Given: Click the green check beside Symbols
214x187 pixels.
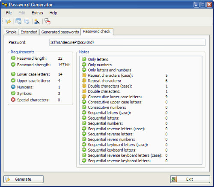Looking at the screenshot, I should pyautogui.click(x=13, y=93).
